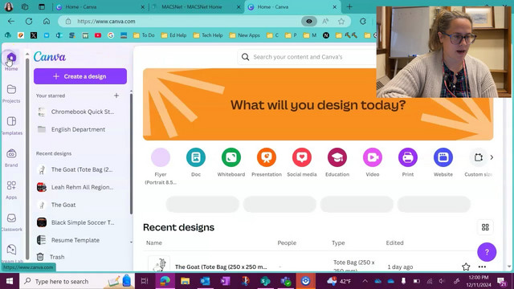Toggle the grid view for Recent designs
This screenshot has width=514, height=289.
coord(485,227)
